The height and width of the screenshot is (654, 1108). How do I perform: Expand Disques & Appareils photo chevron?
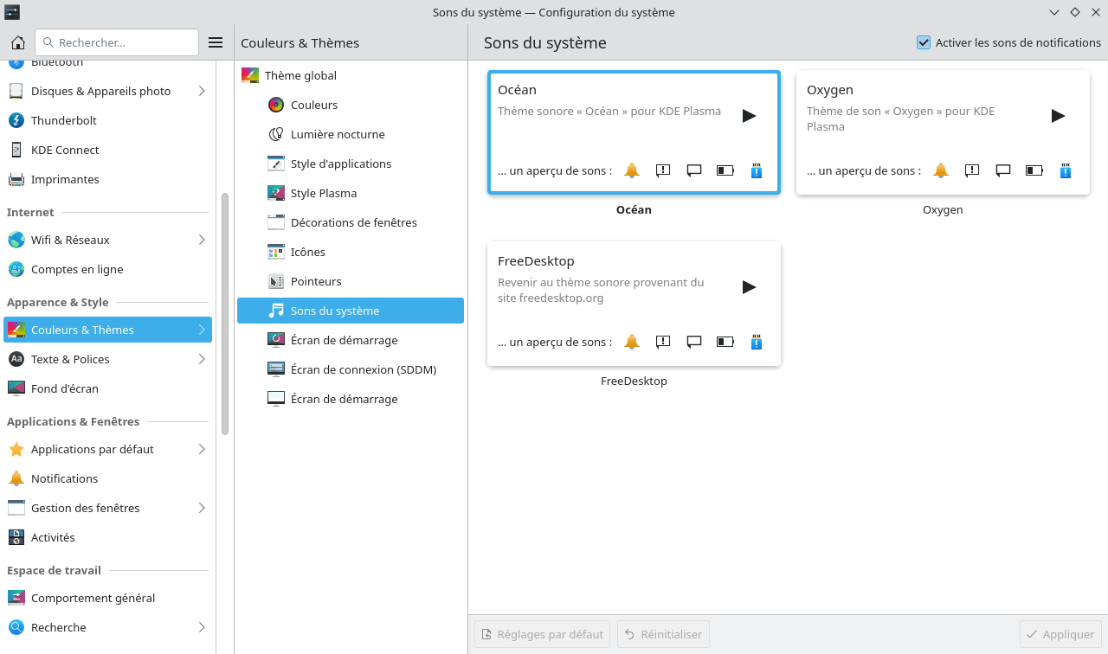point(202,91)
